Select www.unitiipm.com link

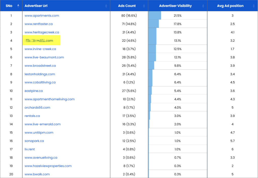(x=39, y=133)
